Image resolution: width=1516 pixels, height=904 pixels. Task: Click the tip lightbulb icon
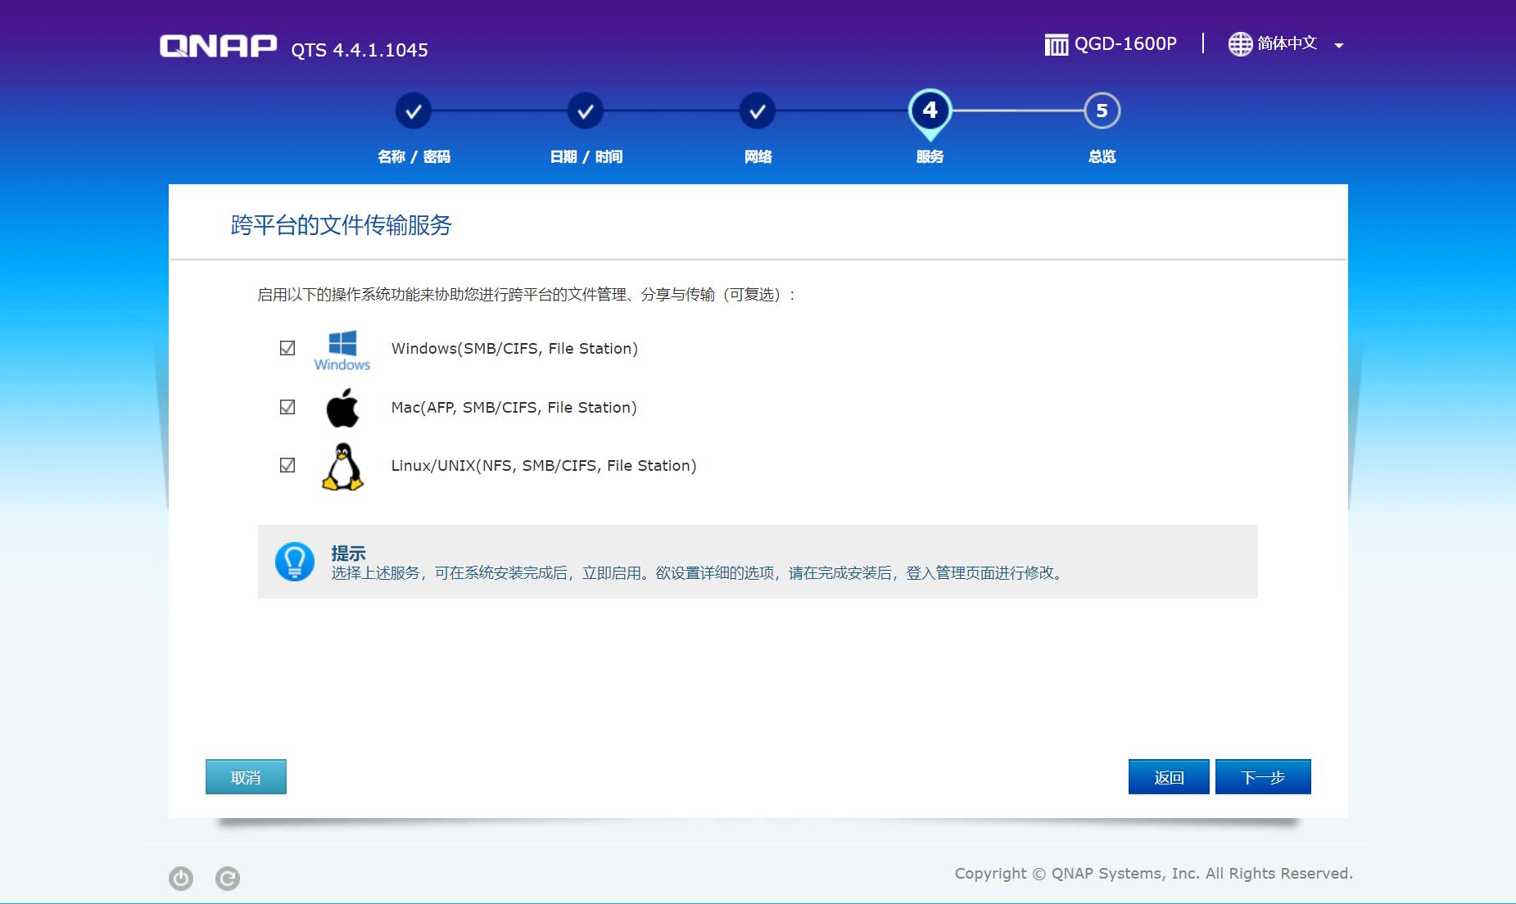(x=296, y=562)
